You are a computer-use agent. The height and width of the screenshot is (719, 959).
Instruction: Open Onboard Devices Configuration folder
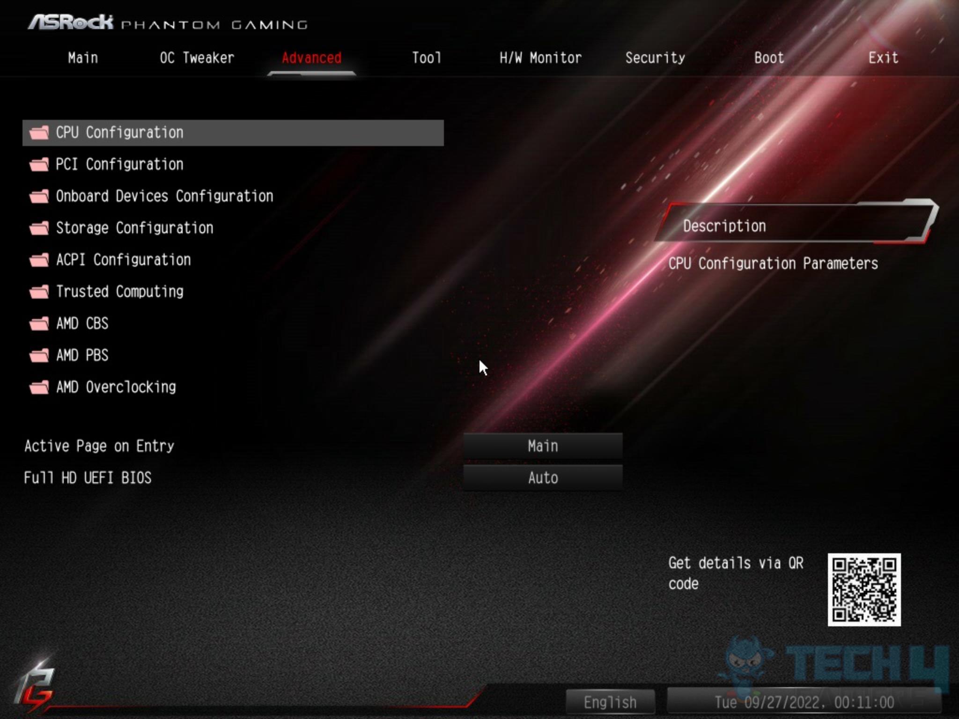164,196
